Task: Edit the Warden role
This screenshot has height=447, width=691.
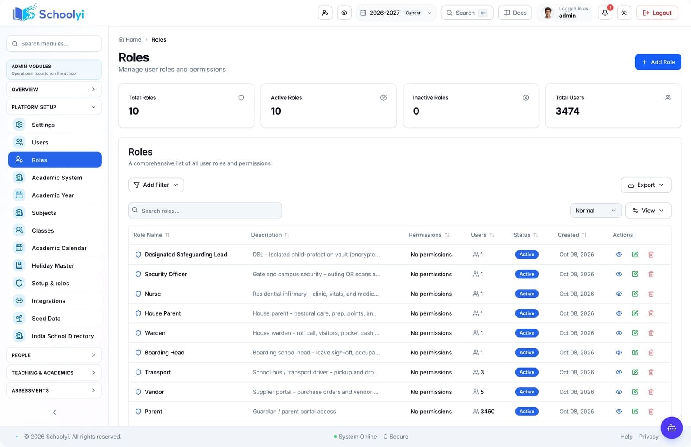Action: coord(635,333)
